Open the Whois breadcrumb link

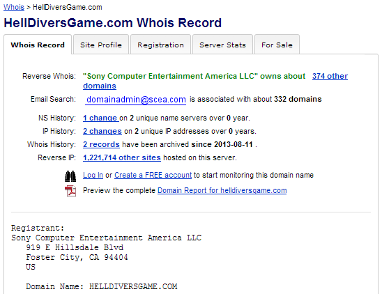[x=14, y=7]
